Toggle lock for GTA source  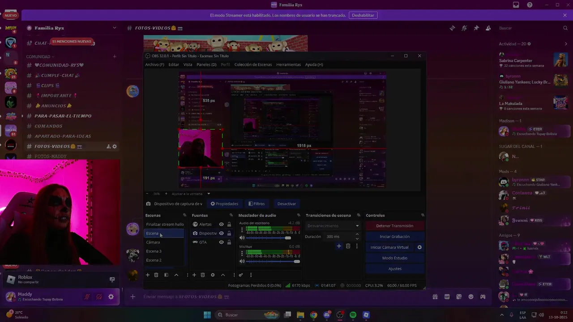click(229, 242)
